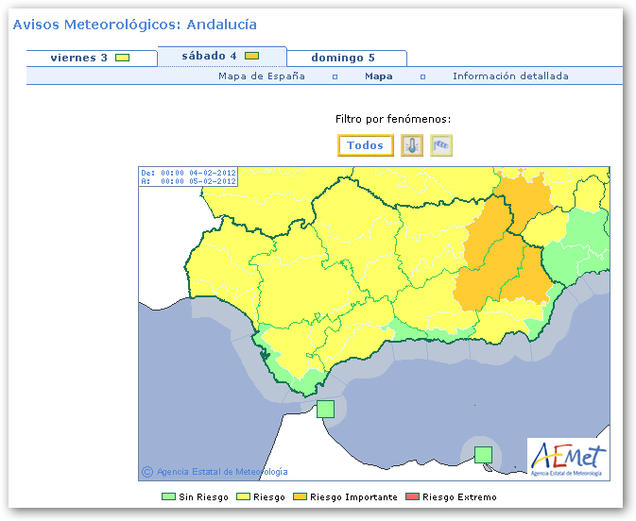Click the red Riesgo Extremo legend swatch
636x521 pixels.
(x=411, y=497)
